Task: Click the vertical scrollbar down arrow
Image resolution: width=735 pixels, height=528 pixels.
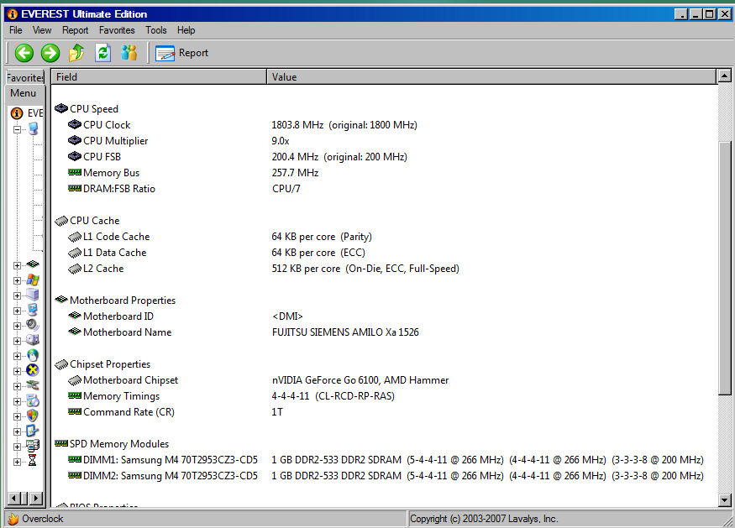Action: pos(724,500)
